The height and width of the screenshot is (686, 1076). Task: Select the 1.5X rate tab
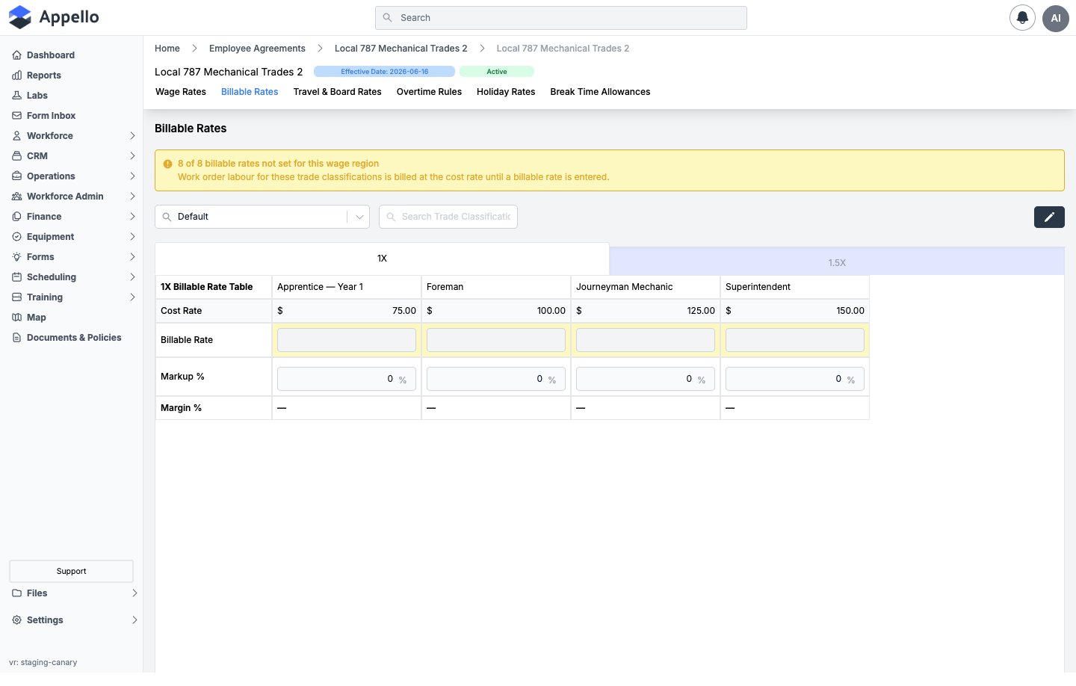pos(837,262)
